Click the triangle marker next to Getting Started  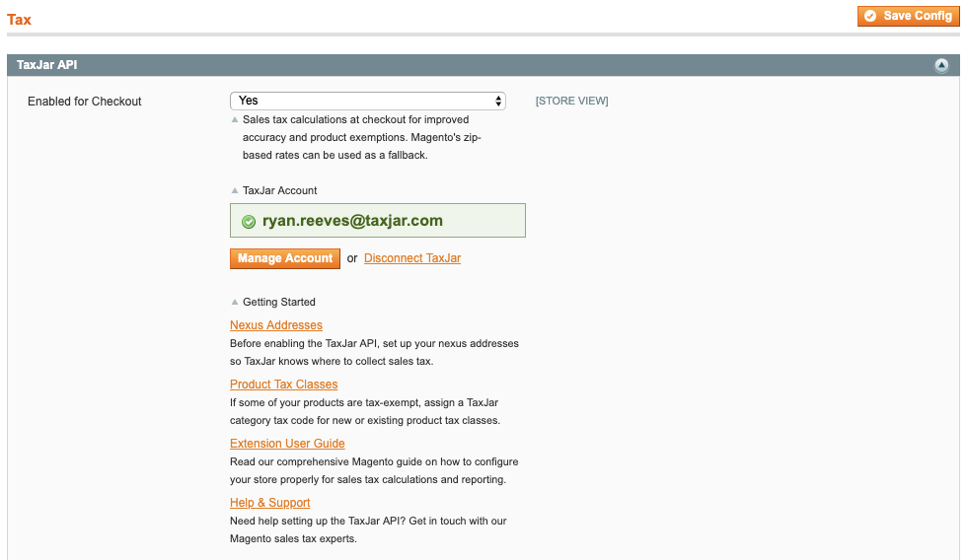[x=235, y=302]
